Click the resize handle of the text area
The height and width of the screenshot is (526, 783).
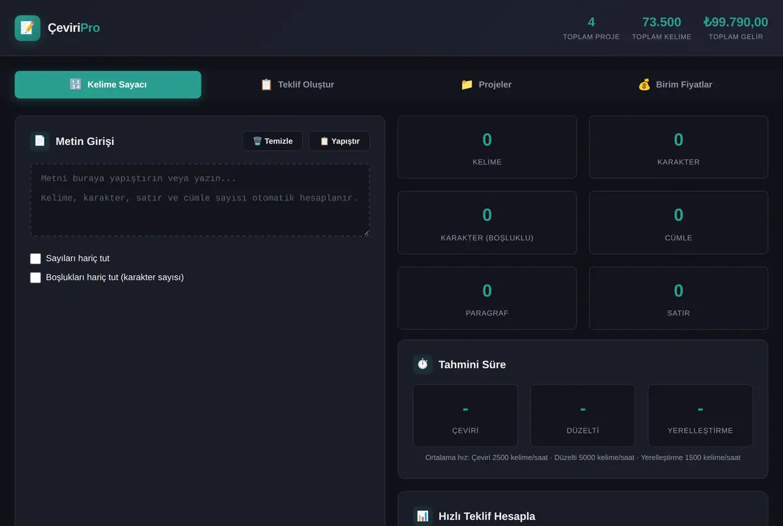365,232
